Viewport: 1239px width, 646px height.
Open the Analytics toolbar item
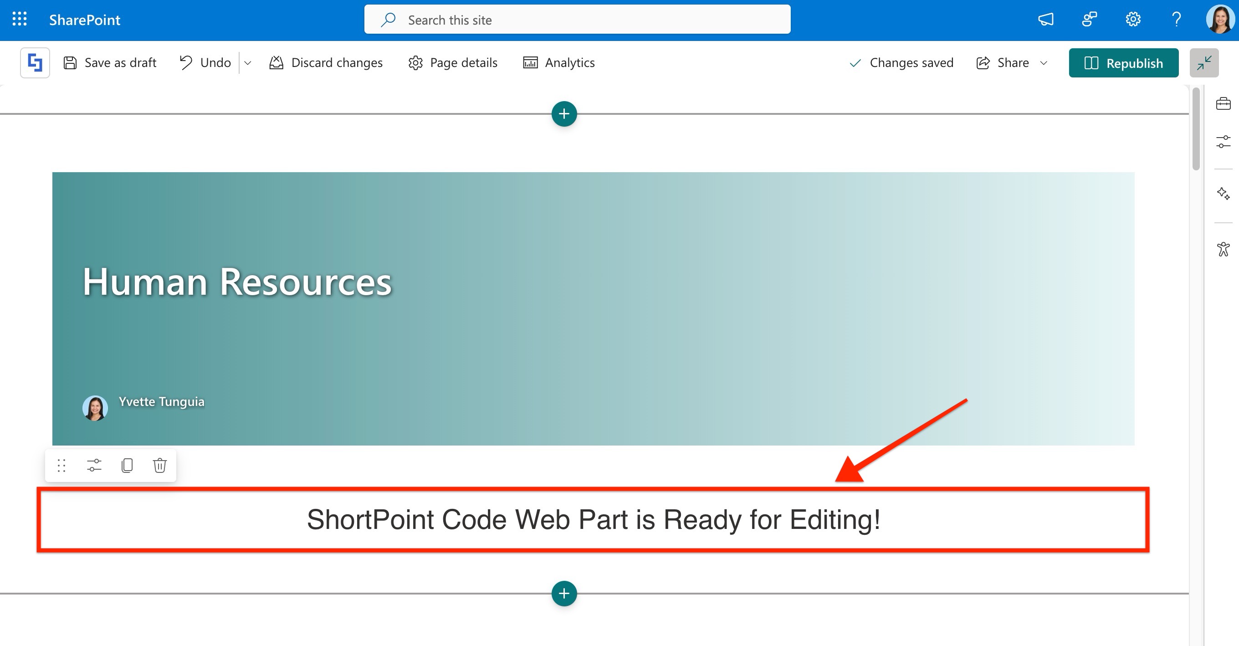[559, 63]
